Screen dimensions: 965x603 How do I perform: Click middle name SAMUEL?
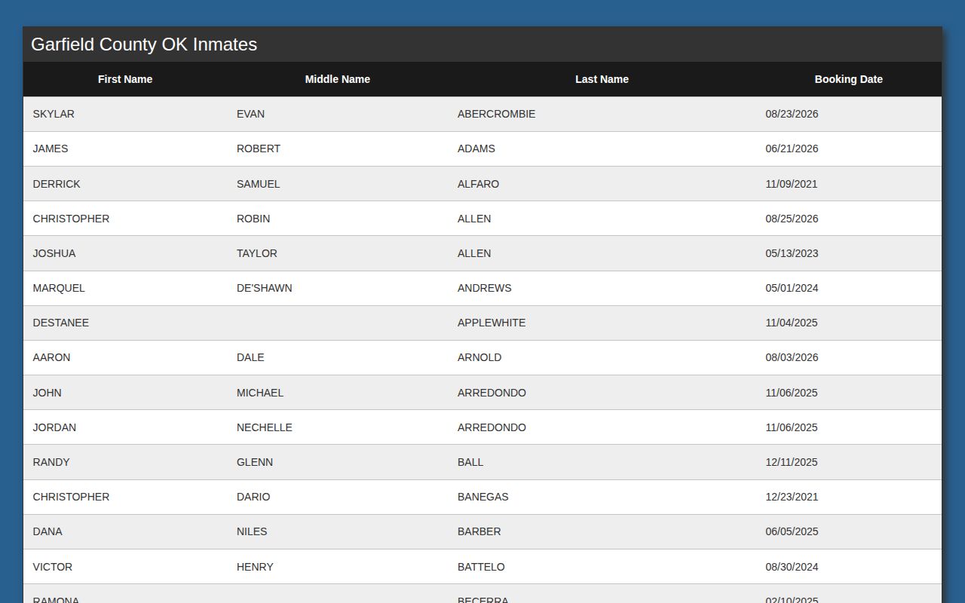258,184
